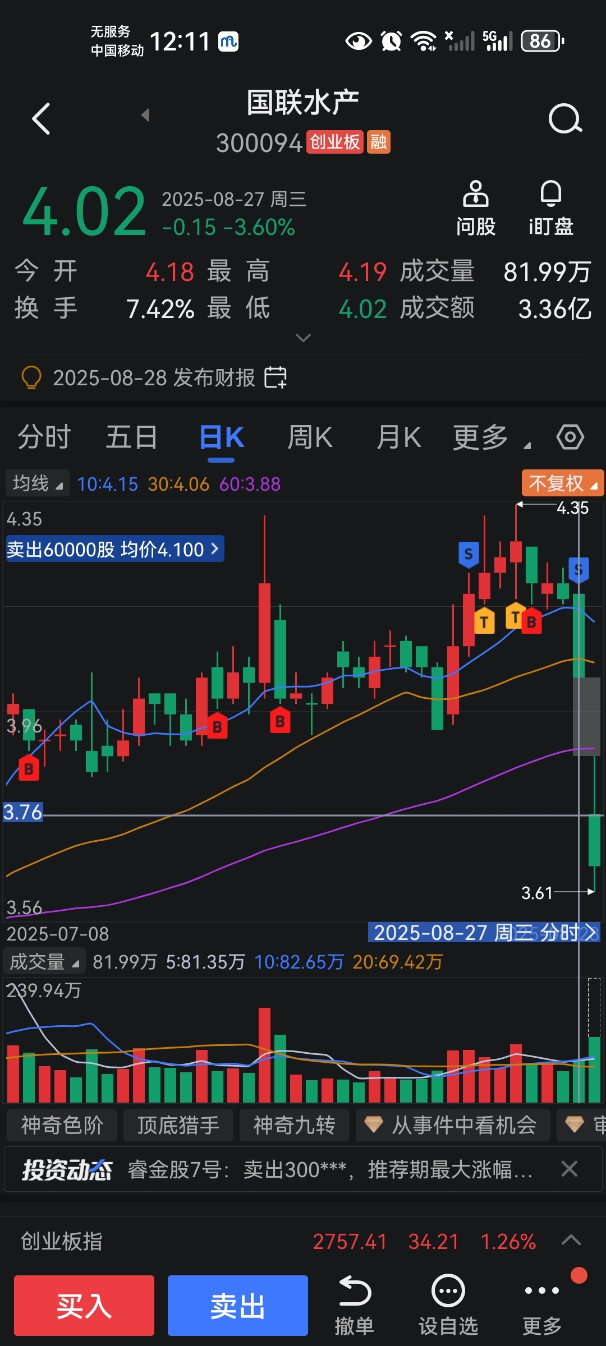606x1346 pixels.
Task: Tap the 60:3.88 moving average value
Action: click(250, 484)
